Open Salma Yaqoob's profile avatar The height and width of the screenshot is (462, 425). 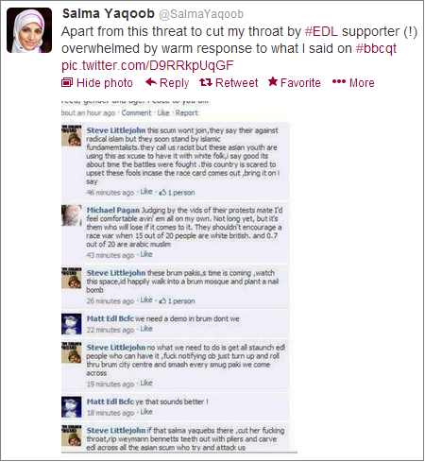click(29, 30)
